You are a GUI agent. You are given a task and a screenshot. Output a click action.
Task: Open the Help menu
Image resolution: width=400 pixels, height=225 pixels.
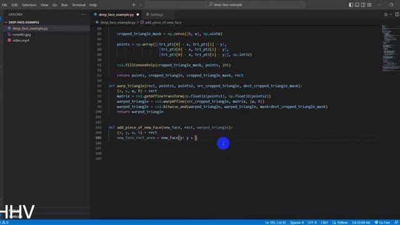pos(93,5)
